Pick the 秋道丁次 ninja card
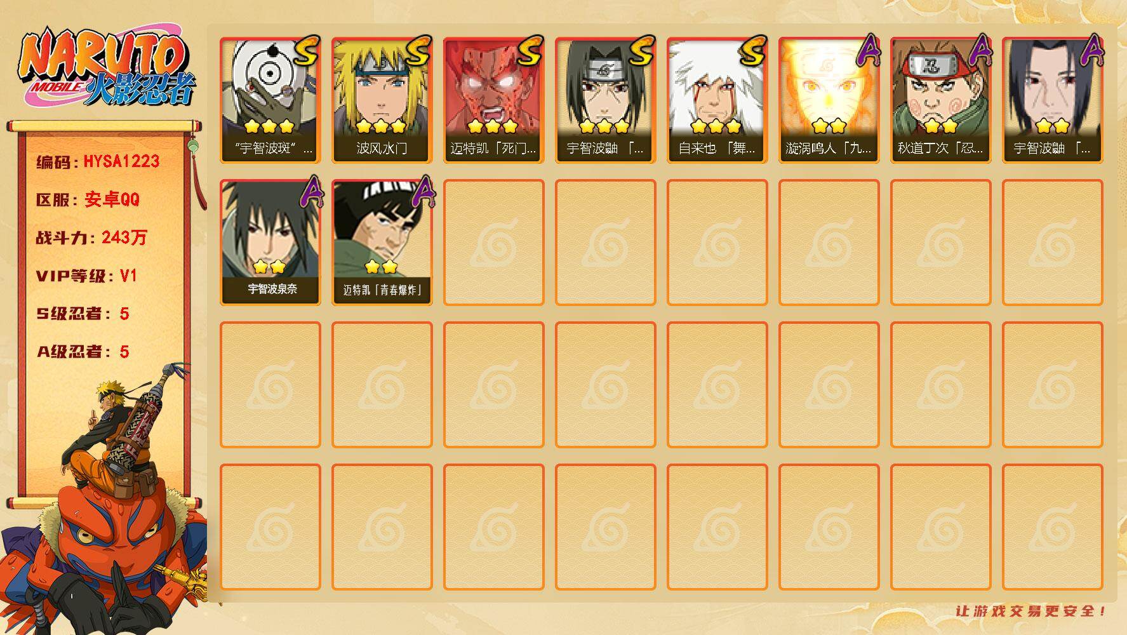 (941, 100)
